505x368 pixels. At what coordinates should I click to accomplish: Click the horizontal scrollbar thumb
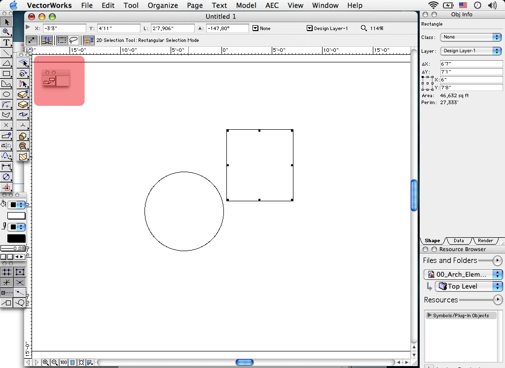(x=245, y=363)
